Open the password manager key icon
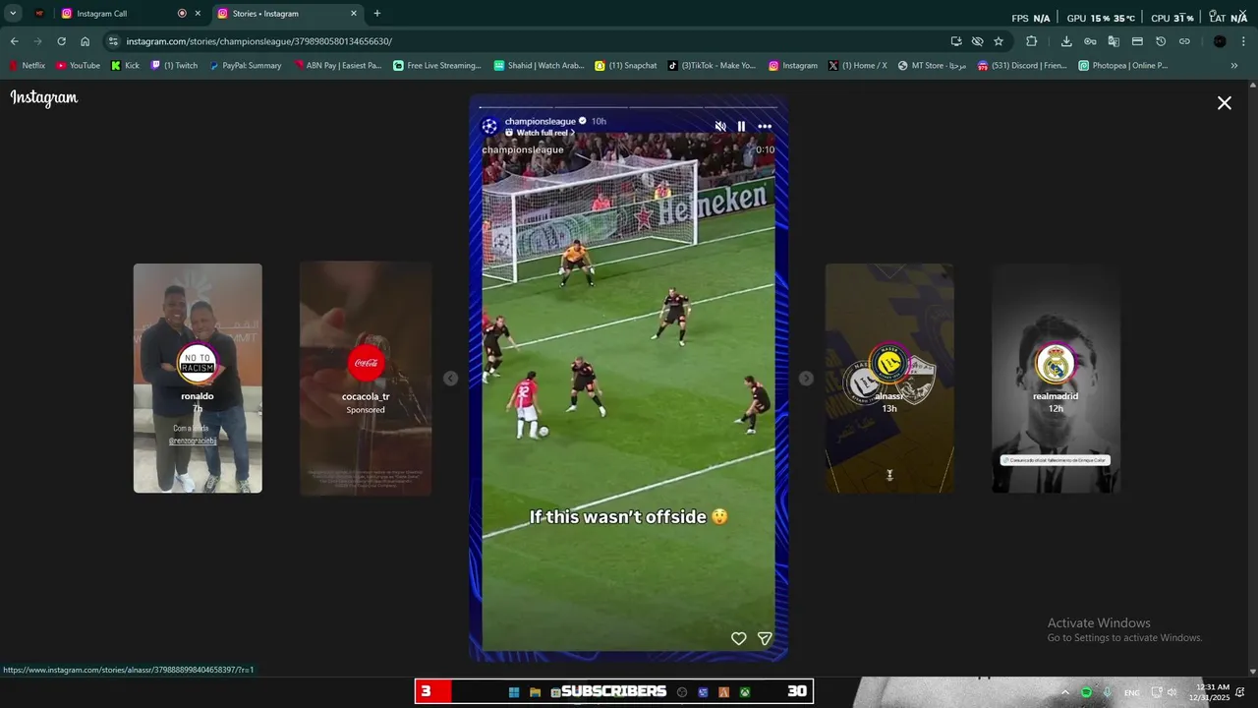This screenshot has width=1258, height=708. (1090, 41)
